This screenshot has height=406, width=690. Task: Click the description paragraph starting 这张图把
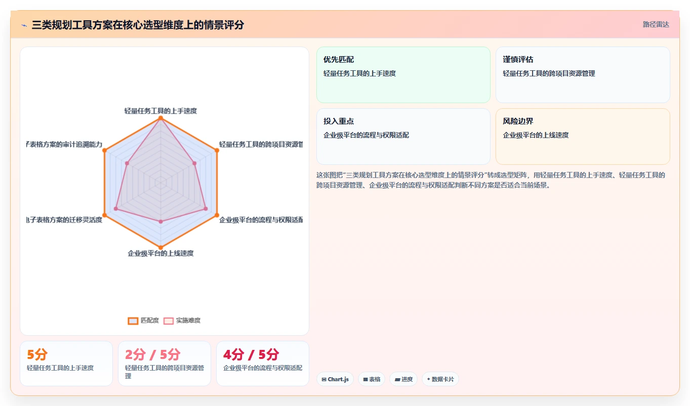491,180
